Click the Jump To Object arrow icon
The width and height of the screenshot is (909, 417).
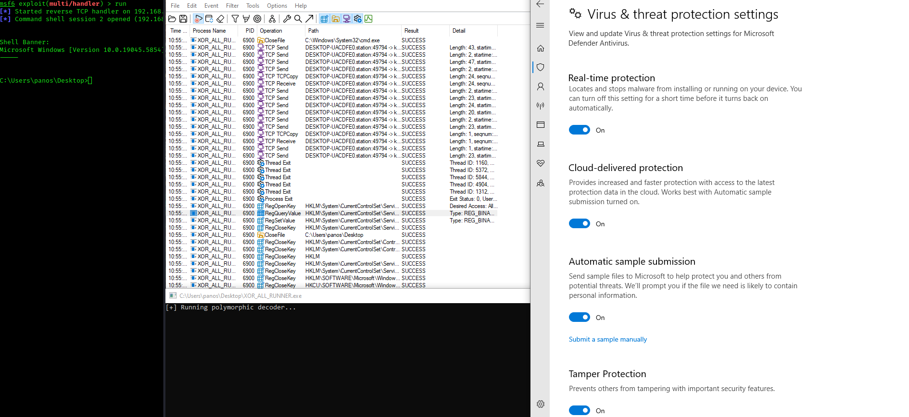pos(309,19)
